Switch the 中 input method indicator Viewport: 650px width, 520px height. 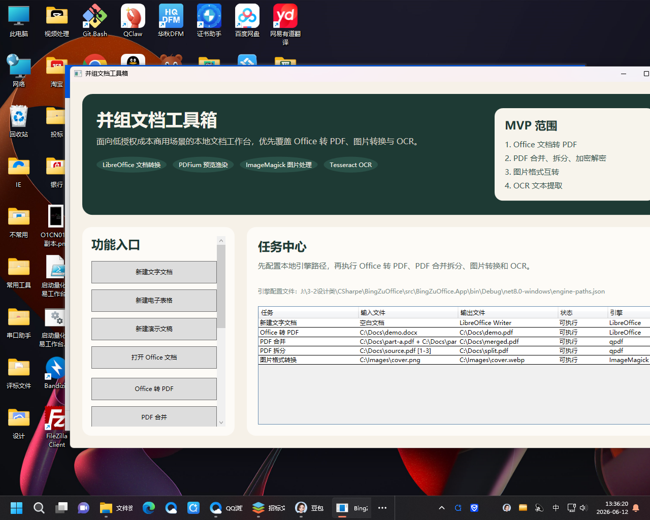pos(556,508)
